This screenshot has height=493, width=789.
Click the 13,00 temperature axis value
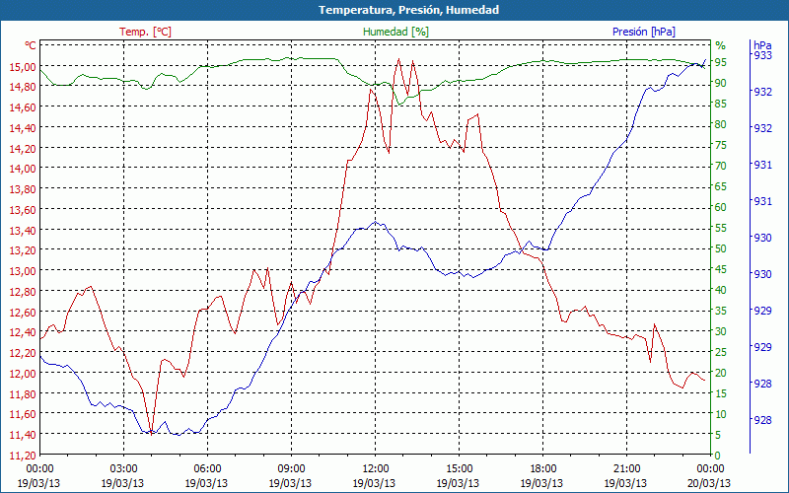[x=23, y=271]
